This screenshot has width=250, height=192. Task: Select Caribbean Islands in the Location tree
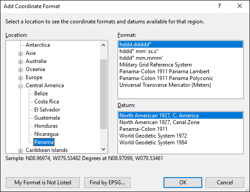coord(47,150)
